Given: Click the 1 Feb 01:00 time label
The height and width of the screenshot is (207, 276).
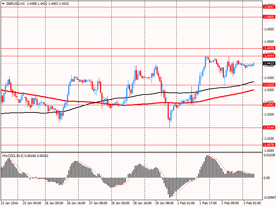Looking at the screenshot, I should (x=186, y=203).
